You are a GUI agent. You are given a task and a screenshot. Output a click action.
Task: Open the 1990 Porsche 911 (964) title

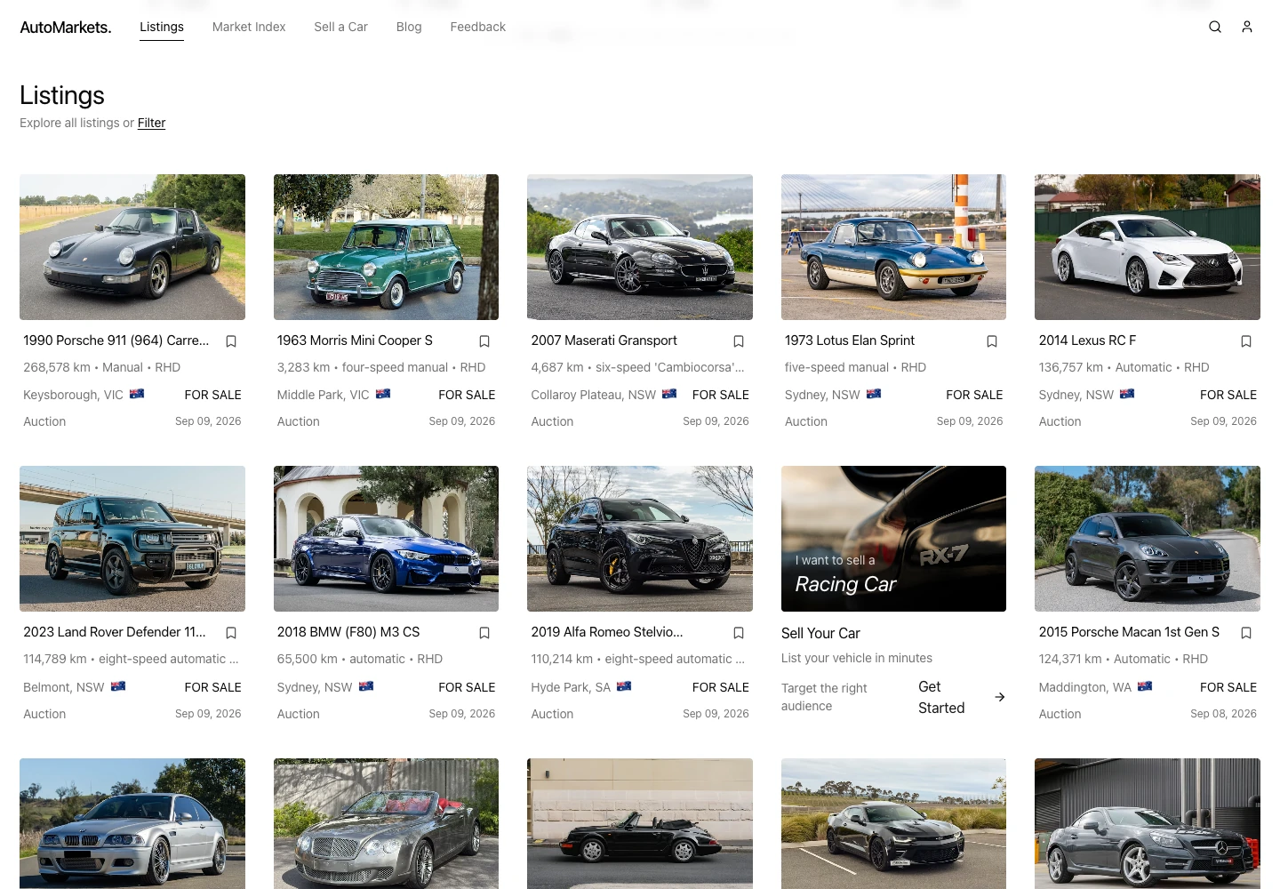click(116, 340)
